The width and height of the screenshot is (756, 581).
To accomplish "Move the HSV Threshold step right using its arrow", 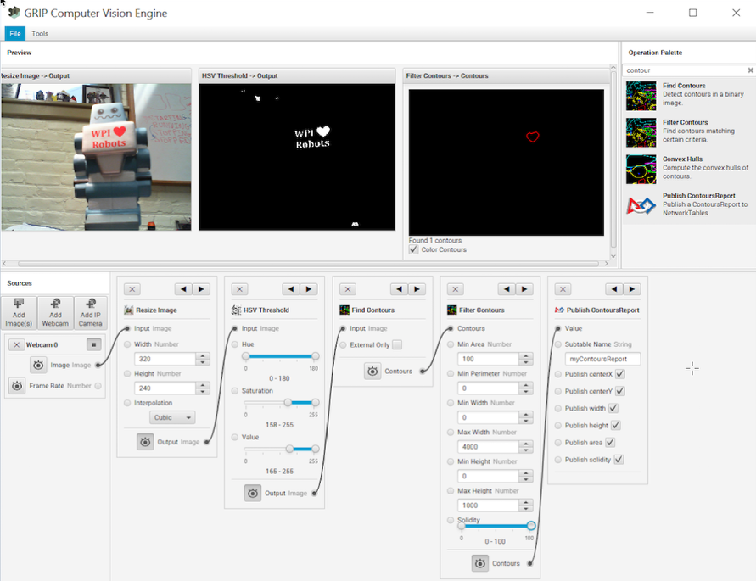I will (310, 288).
